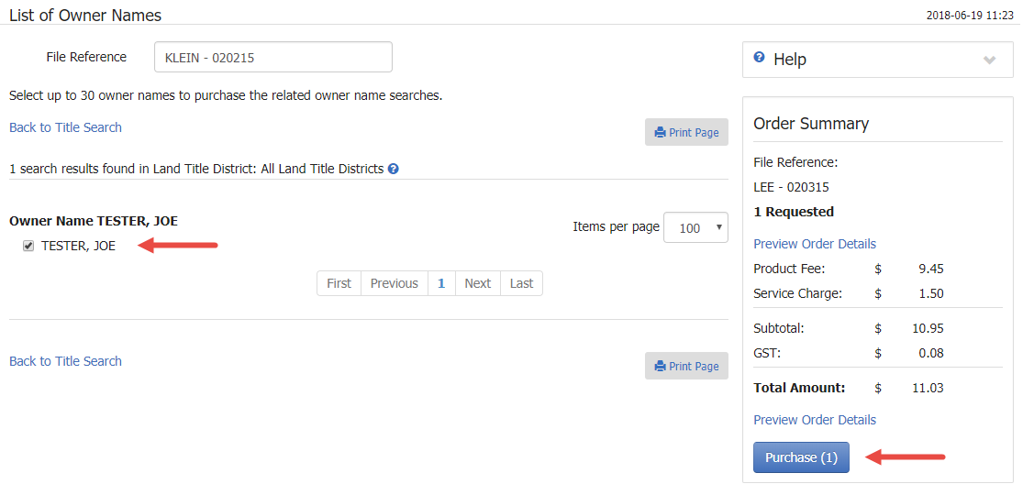
Task: Open the top Back to Title Search link
Action: [x=65, y=127]
